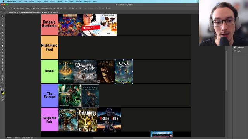Open the Channels panel icon

(x=235, y=47)
